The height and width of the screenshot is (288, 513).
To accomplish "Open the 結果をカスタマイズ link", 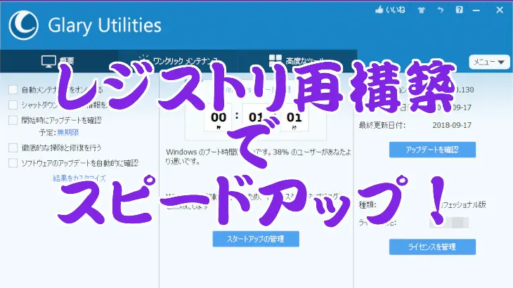I will pyautogui.click(x=79, y=178).
